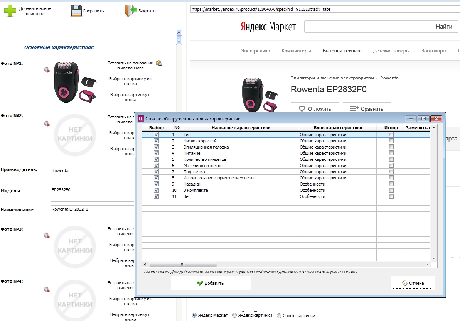Image resolution: width=460 pixels, height=321 pixels.
Task: Click left panel scroll-up arrow
Action: point(179,32)
